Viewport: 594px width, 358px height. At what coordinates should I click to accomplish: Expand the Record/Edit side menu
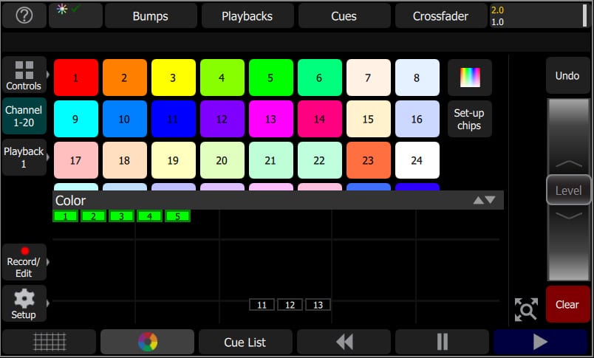click(24, 262)
